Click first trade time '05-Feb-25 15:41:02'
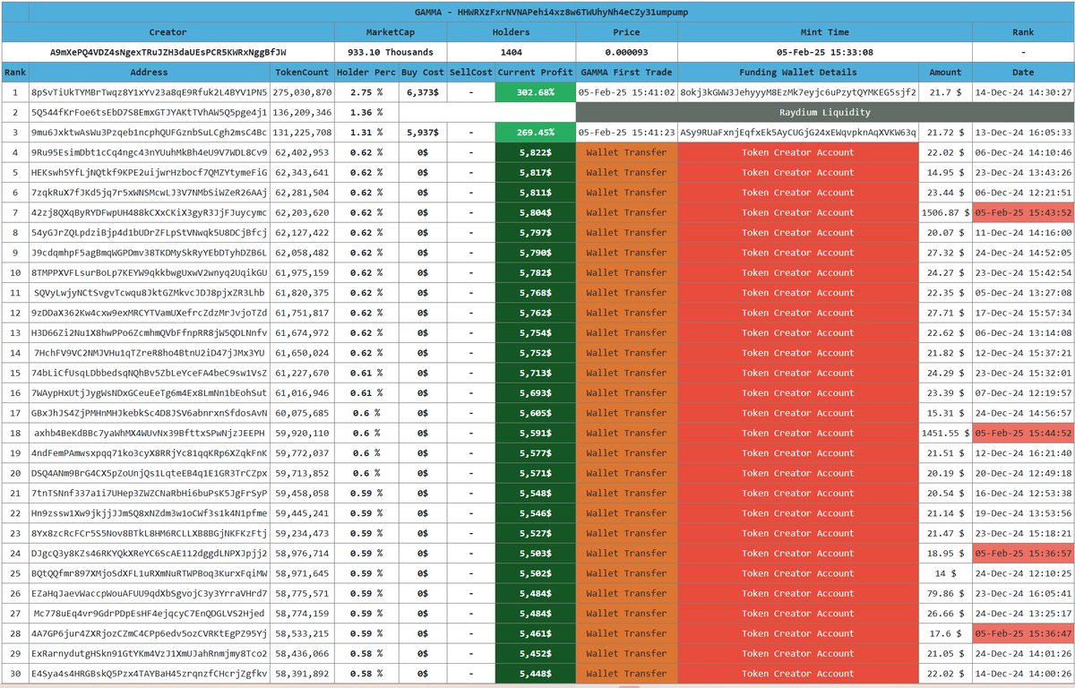 pyautogui.click(x=626, y=92)
